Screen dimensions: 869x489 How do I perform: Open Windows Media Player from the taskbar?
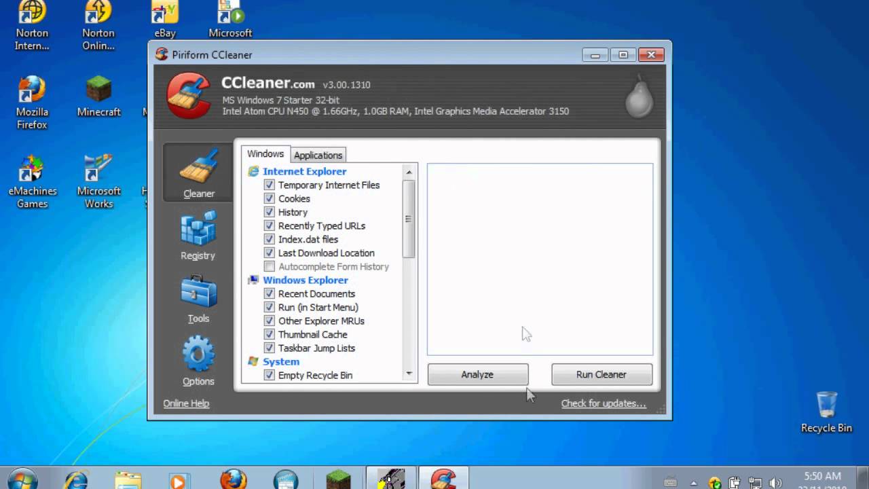coord(179,479)
